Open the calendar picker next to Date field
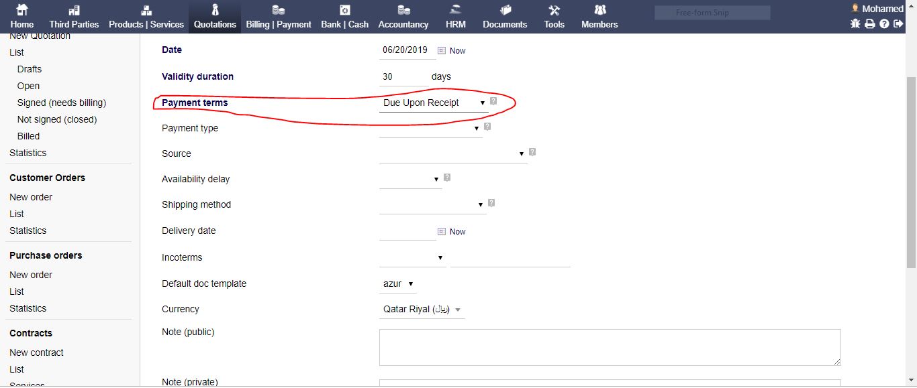The image size is (917, 388). coord(442,50)
